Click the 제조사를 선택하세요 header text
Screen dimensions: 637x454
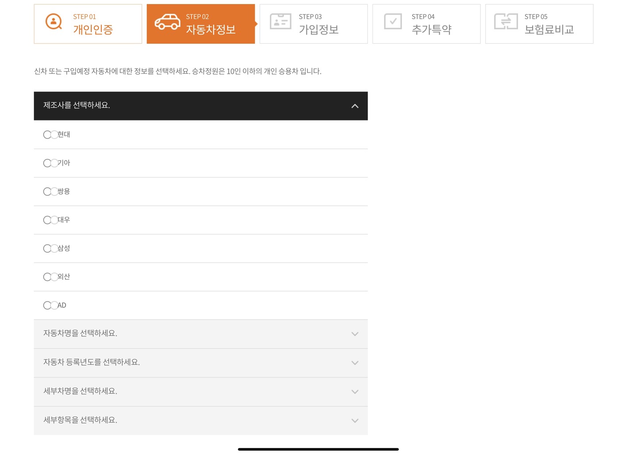pyautogui.click(x=77, y=105)
